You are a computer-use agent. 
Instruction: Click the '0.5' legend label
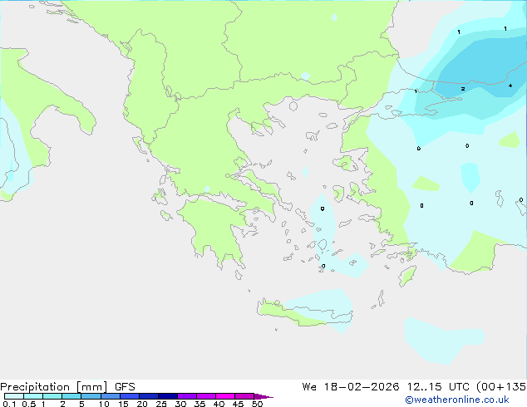click(29, 404)
